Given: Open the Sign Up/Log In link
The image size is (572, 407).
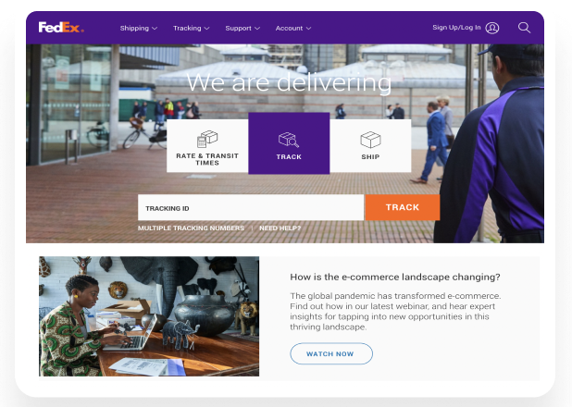Looking at the screenshot, I should (456, 28).
